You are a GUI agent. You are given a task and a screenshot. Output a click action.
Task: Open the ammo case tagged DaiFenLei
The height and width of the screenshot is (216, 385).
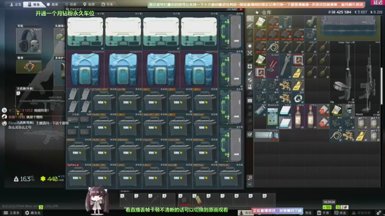tap(79, 176)
